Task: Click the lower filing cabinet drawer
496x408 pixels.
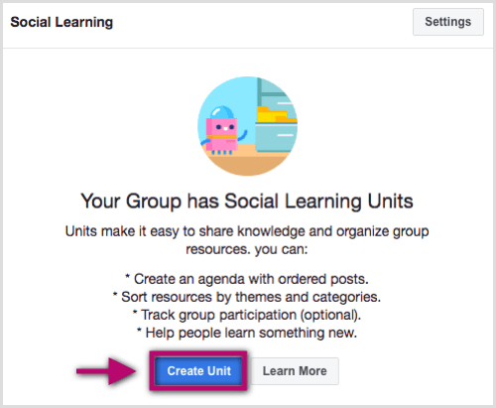Action: [275, 136]
